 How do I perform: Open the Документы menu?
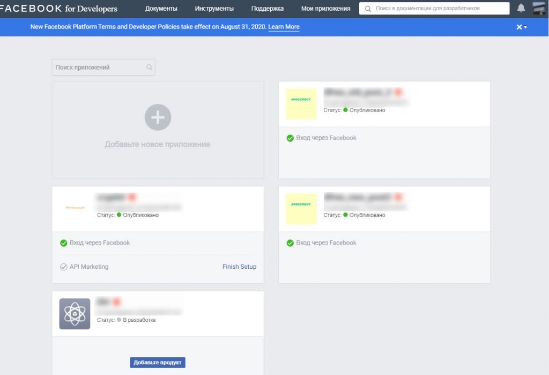pyautogui.click(x=161, y=9)
